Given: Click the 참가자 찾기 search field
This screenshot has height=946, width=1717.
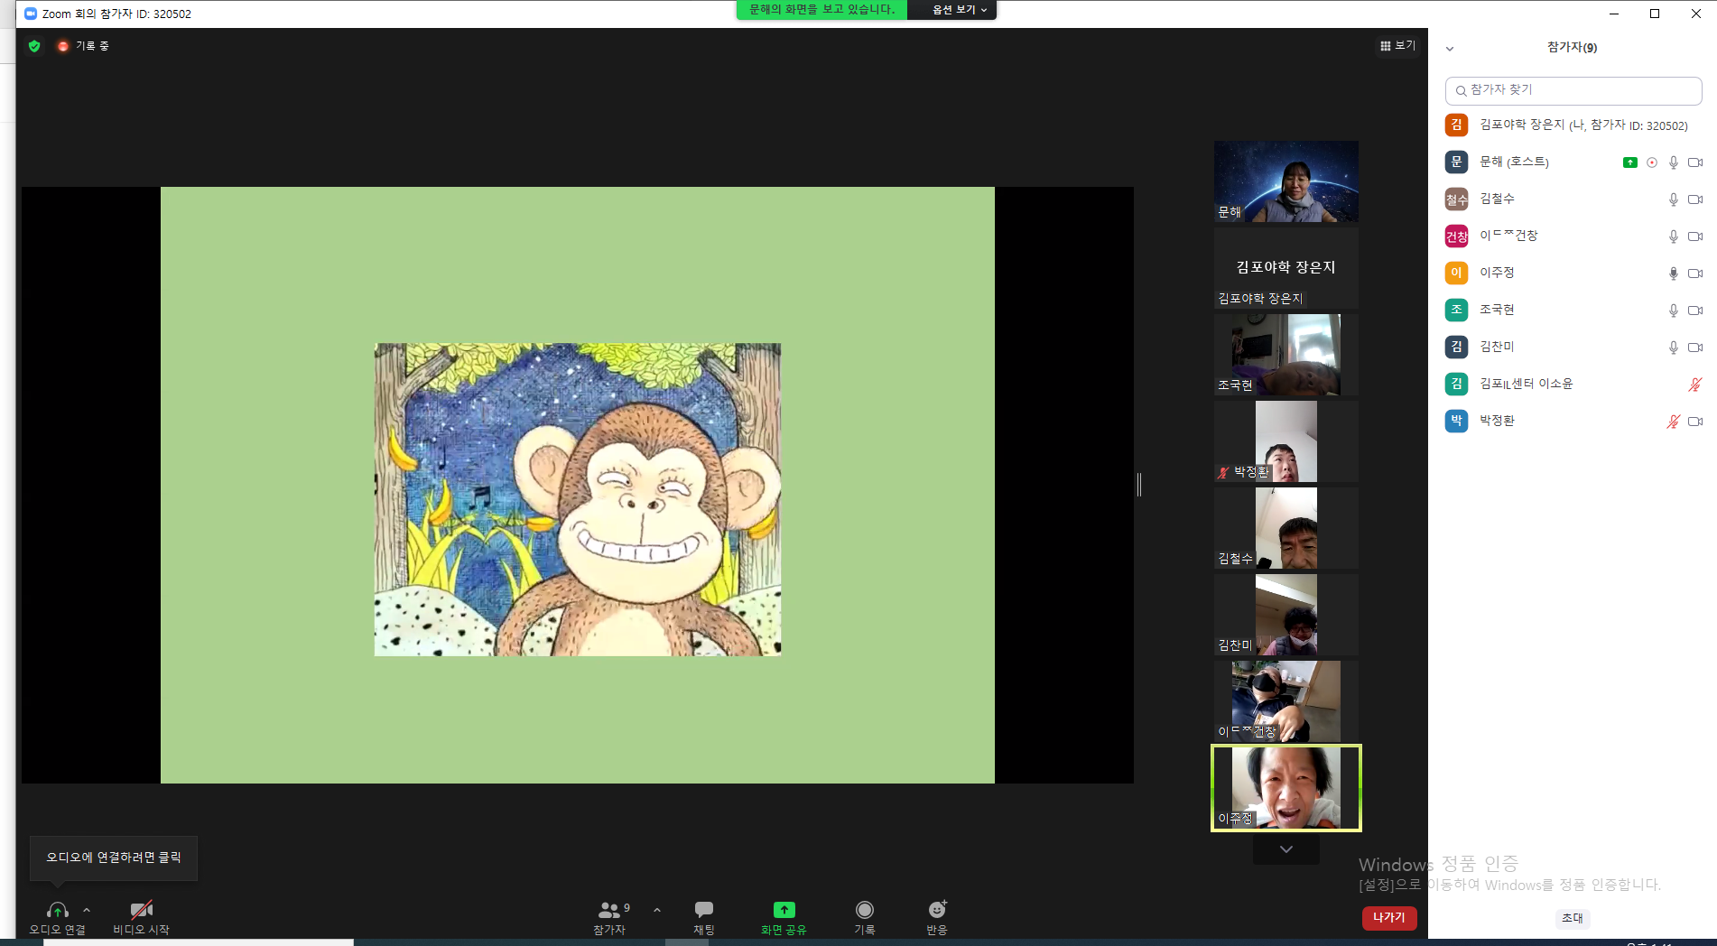Looking at the screenshot, I should point(1573,90).
